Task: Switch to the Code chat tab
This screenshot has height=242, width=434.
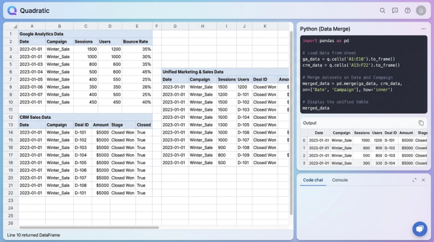Action: 312,180
